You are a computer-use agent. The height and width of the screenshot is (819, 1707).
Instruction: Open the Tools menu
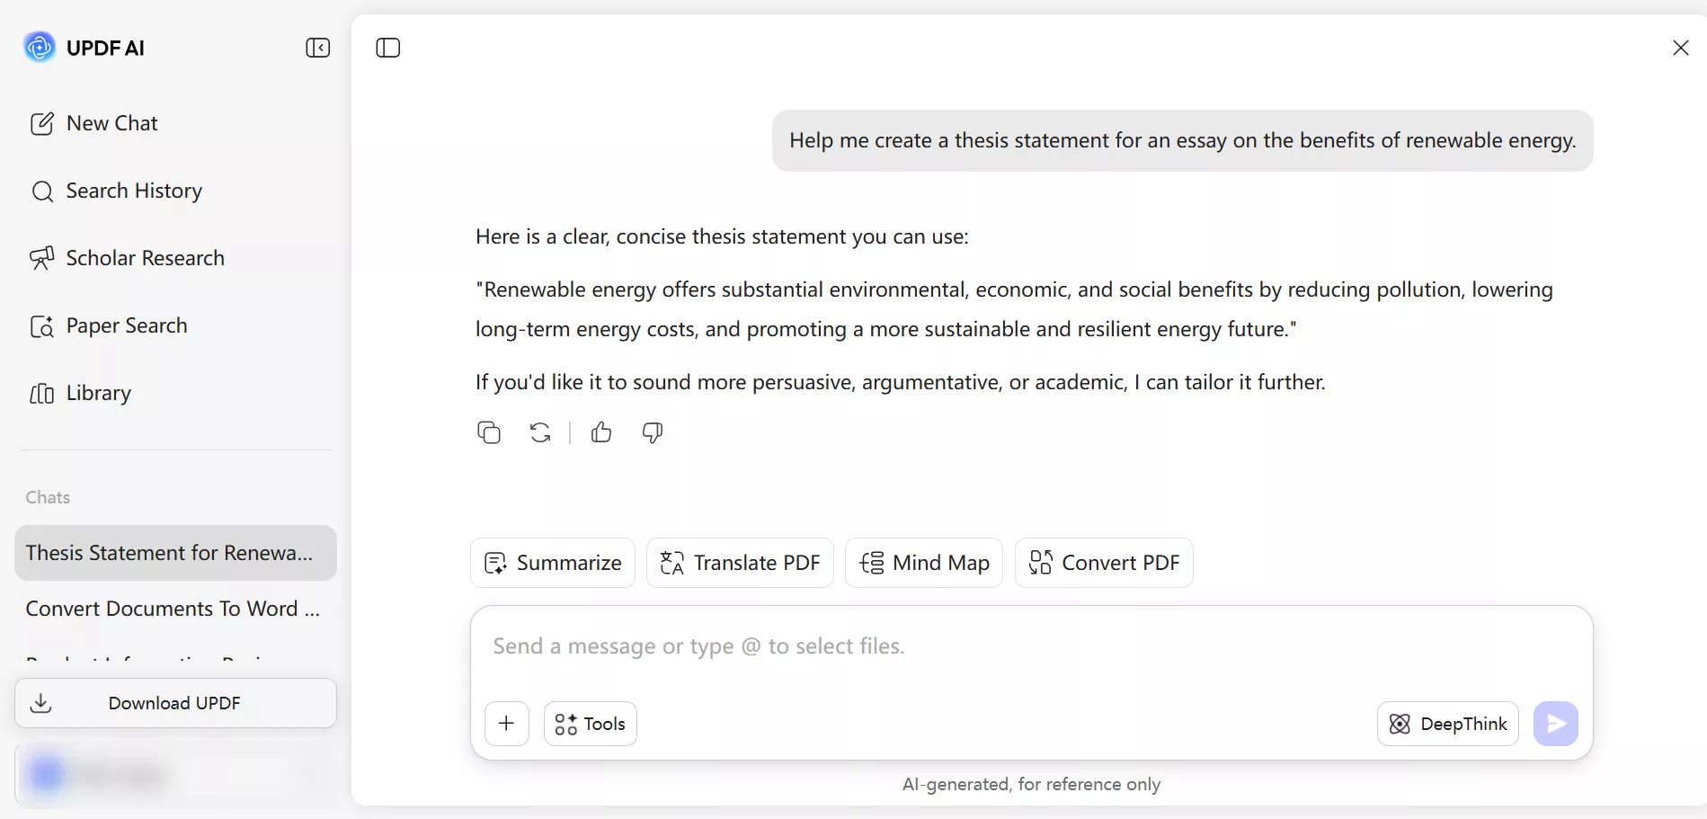[590, 724]
